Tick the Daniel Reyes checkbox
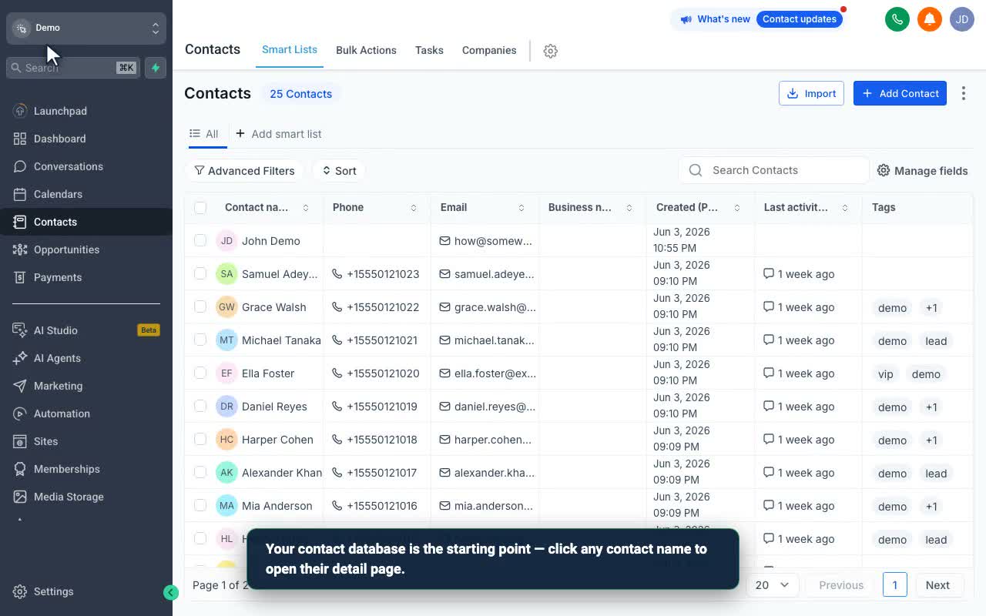 pos(200,406)
